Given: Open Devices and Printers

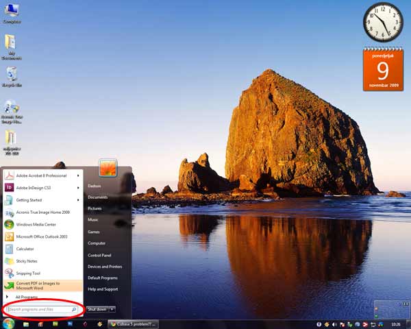Looking at the screenshot, I should coord(105,267).
